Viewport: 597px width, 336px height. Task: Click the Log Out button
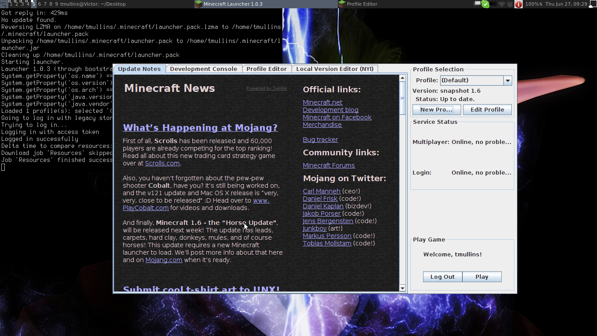coord(442,277)
